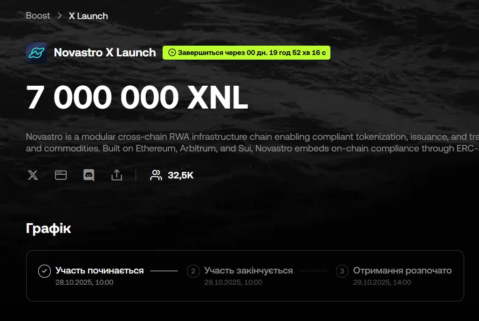Go back to Boost breadcrumb
Screen dimensions: 479x321
click(x=38, y=15)
